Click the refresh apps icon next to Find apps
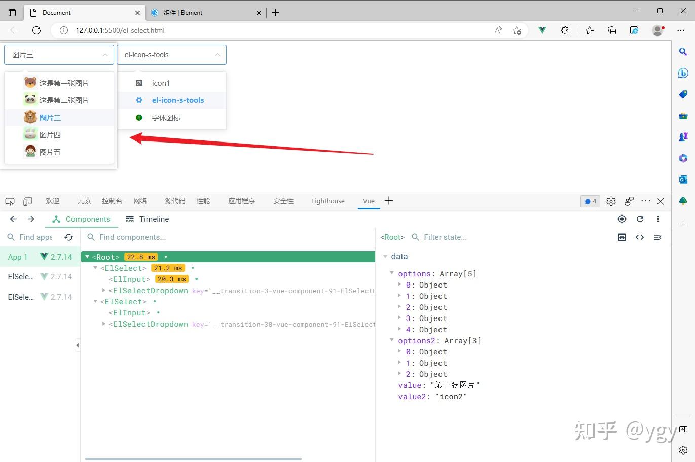This screenshot has height=462, width=695. (69, 237)
